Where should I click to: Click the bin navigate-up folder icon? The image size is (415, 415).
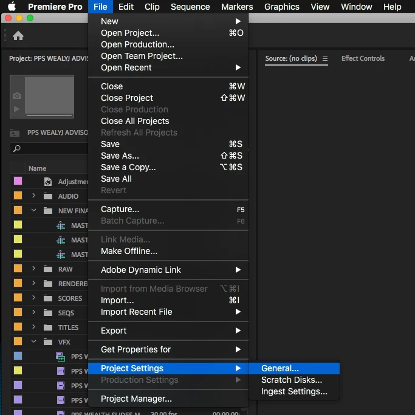tap(15, 133)
